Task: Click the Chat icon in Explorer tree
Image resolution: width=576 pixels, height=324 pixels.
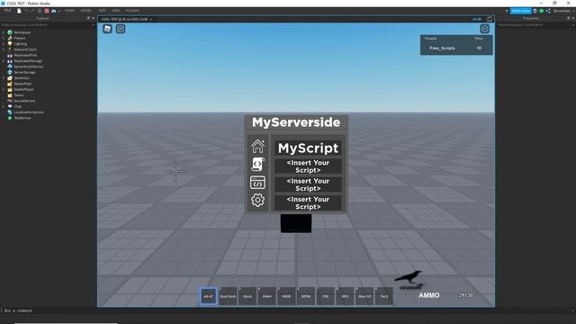Action: point(10,106)
